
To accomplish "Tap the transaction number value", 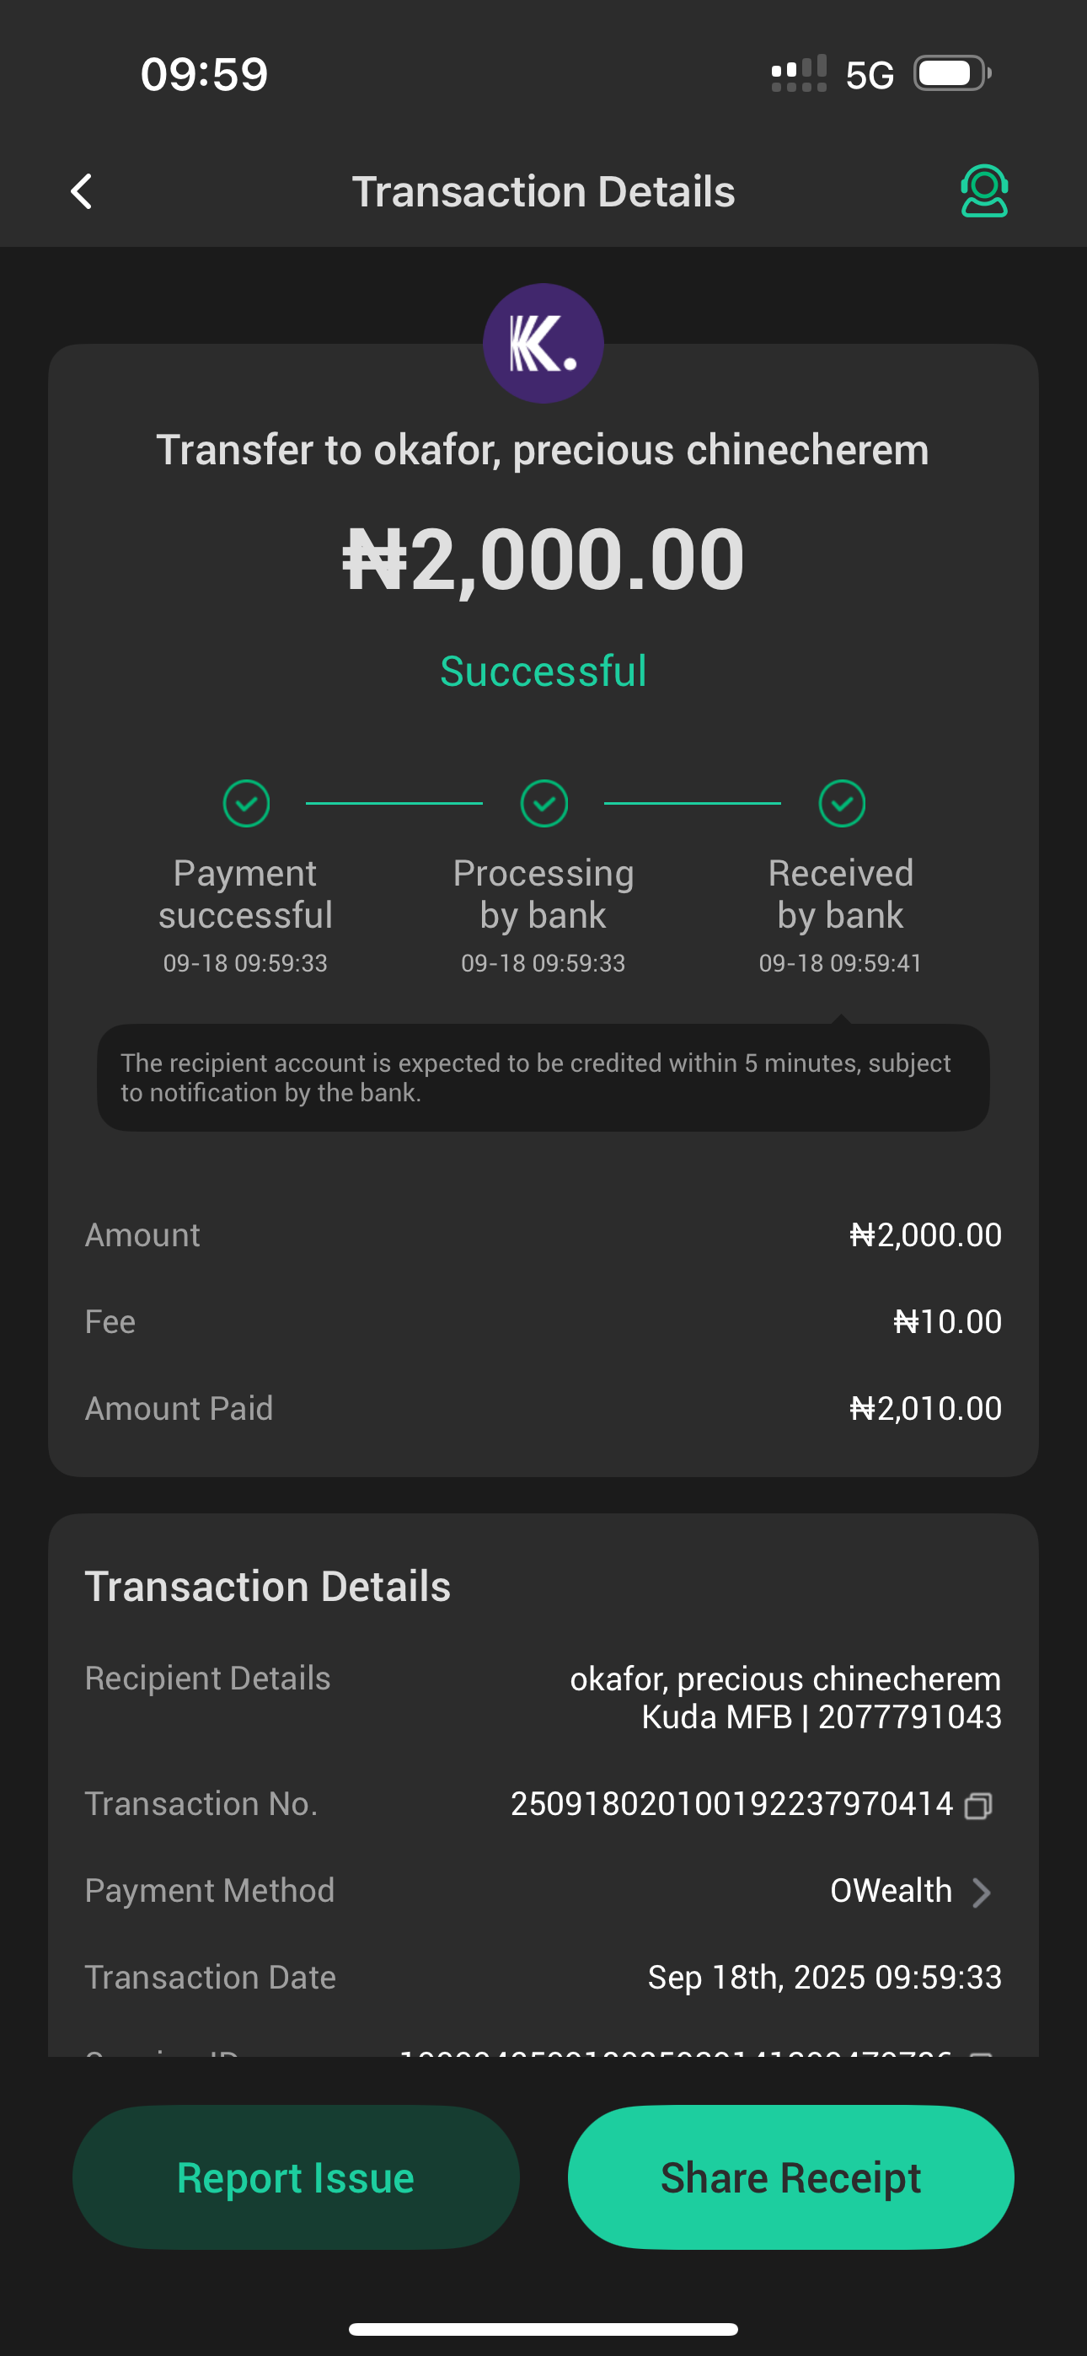I will point(731,1805).
